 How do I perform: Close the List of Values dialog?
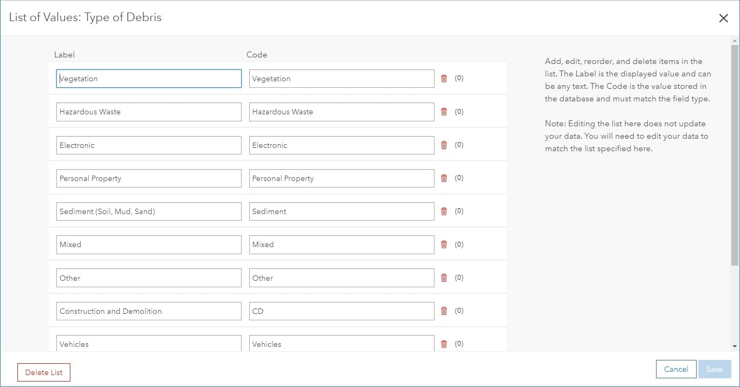point(723,18)
